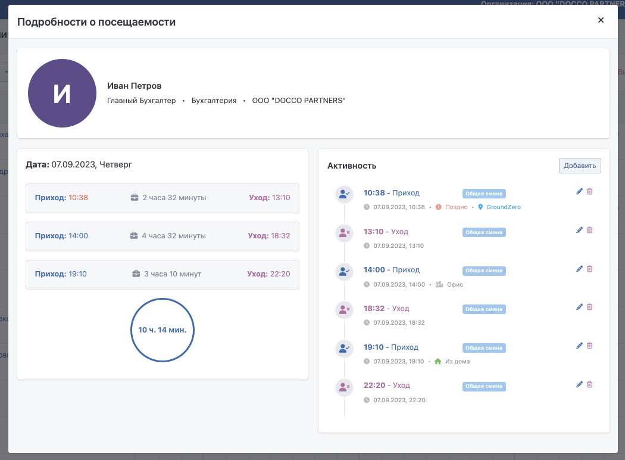625x460 pixels.
Task: Delete the 14:00 Приход activity entry
Action: coord(589,269)
